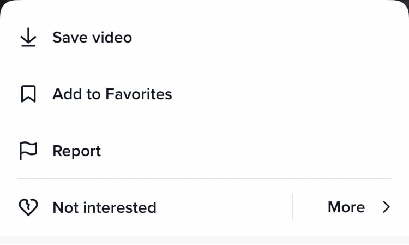Open more options via right chevron
This screenshot has height=245, width=409.
(x=386, y=207)
